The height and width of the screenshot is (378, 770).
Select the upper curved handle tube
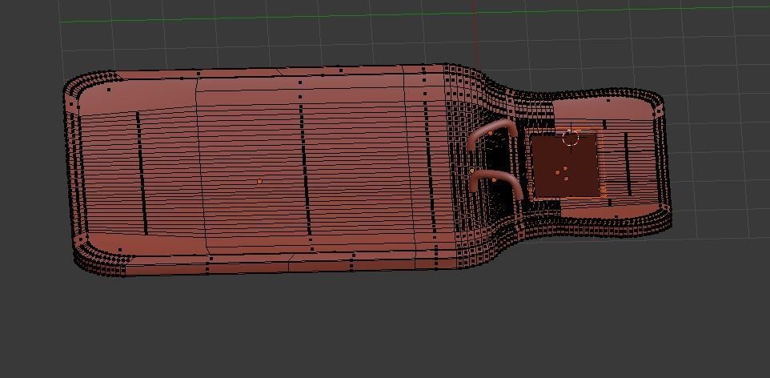491,133
